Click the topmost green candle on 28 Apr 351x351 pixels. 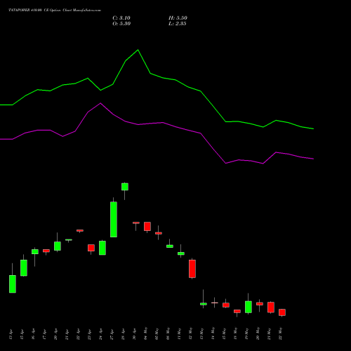click(x=125, y=187)
